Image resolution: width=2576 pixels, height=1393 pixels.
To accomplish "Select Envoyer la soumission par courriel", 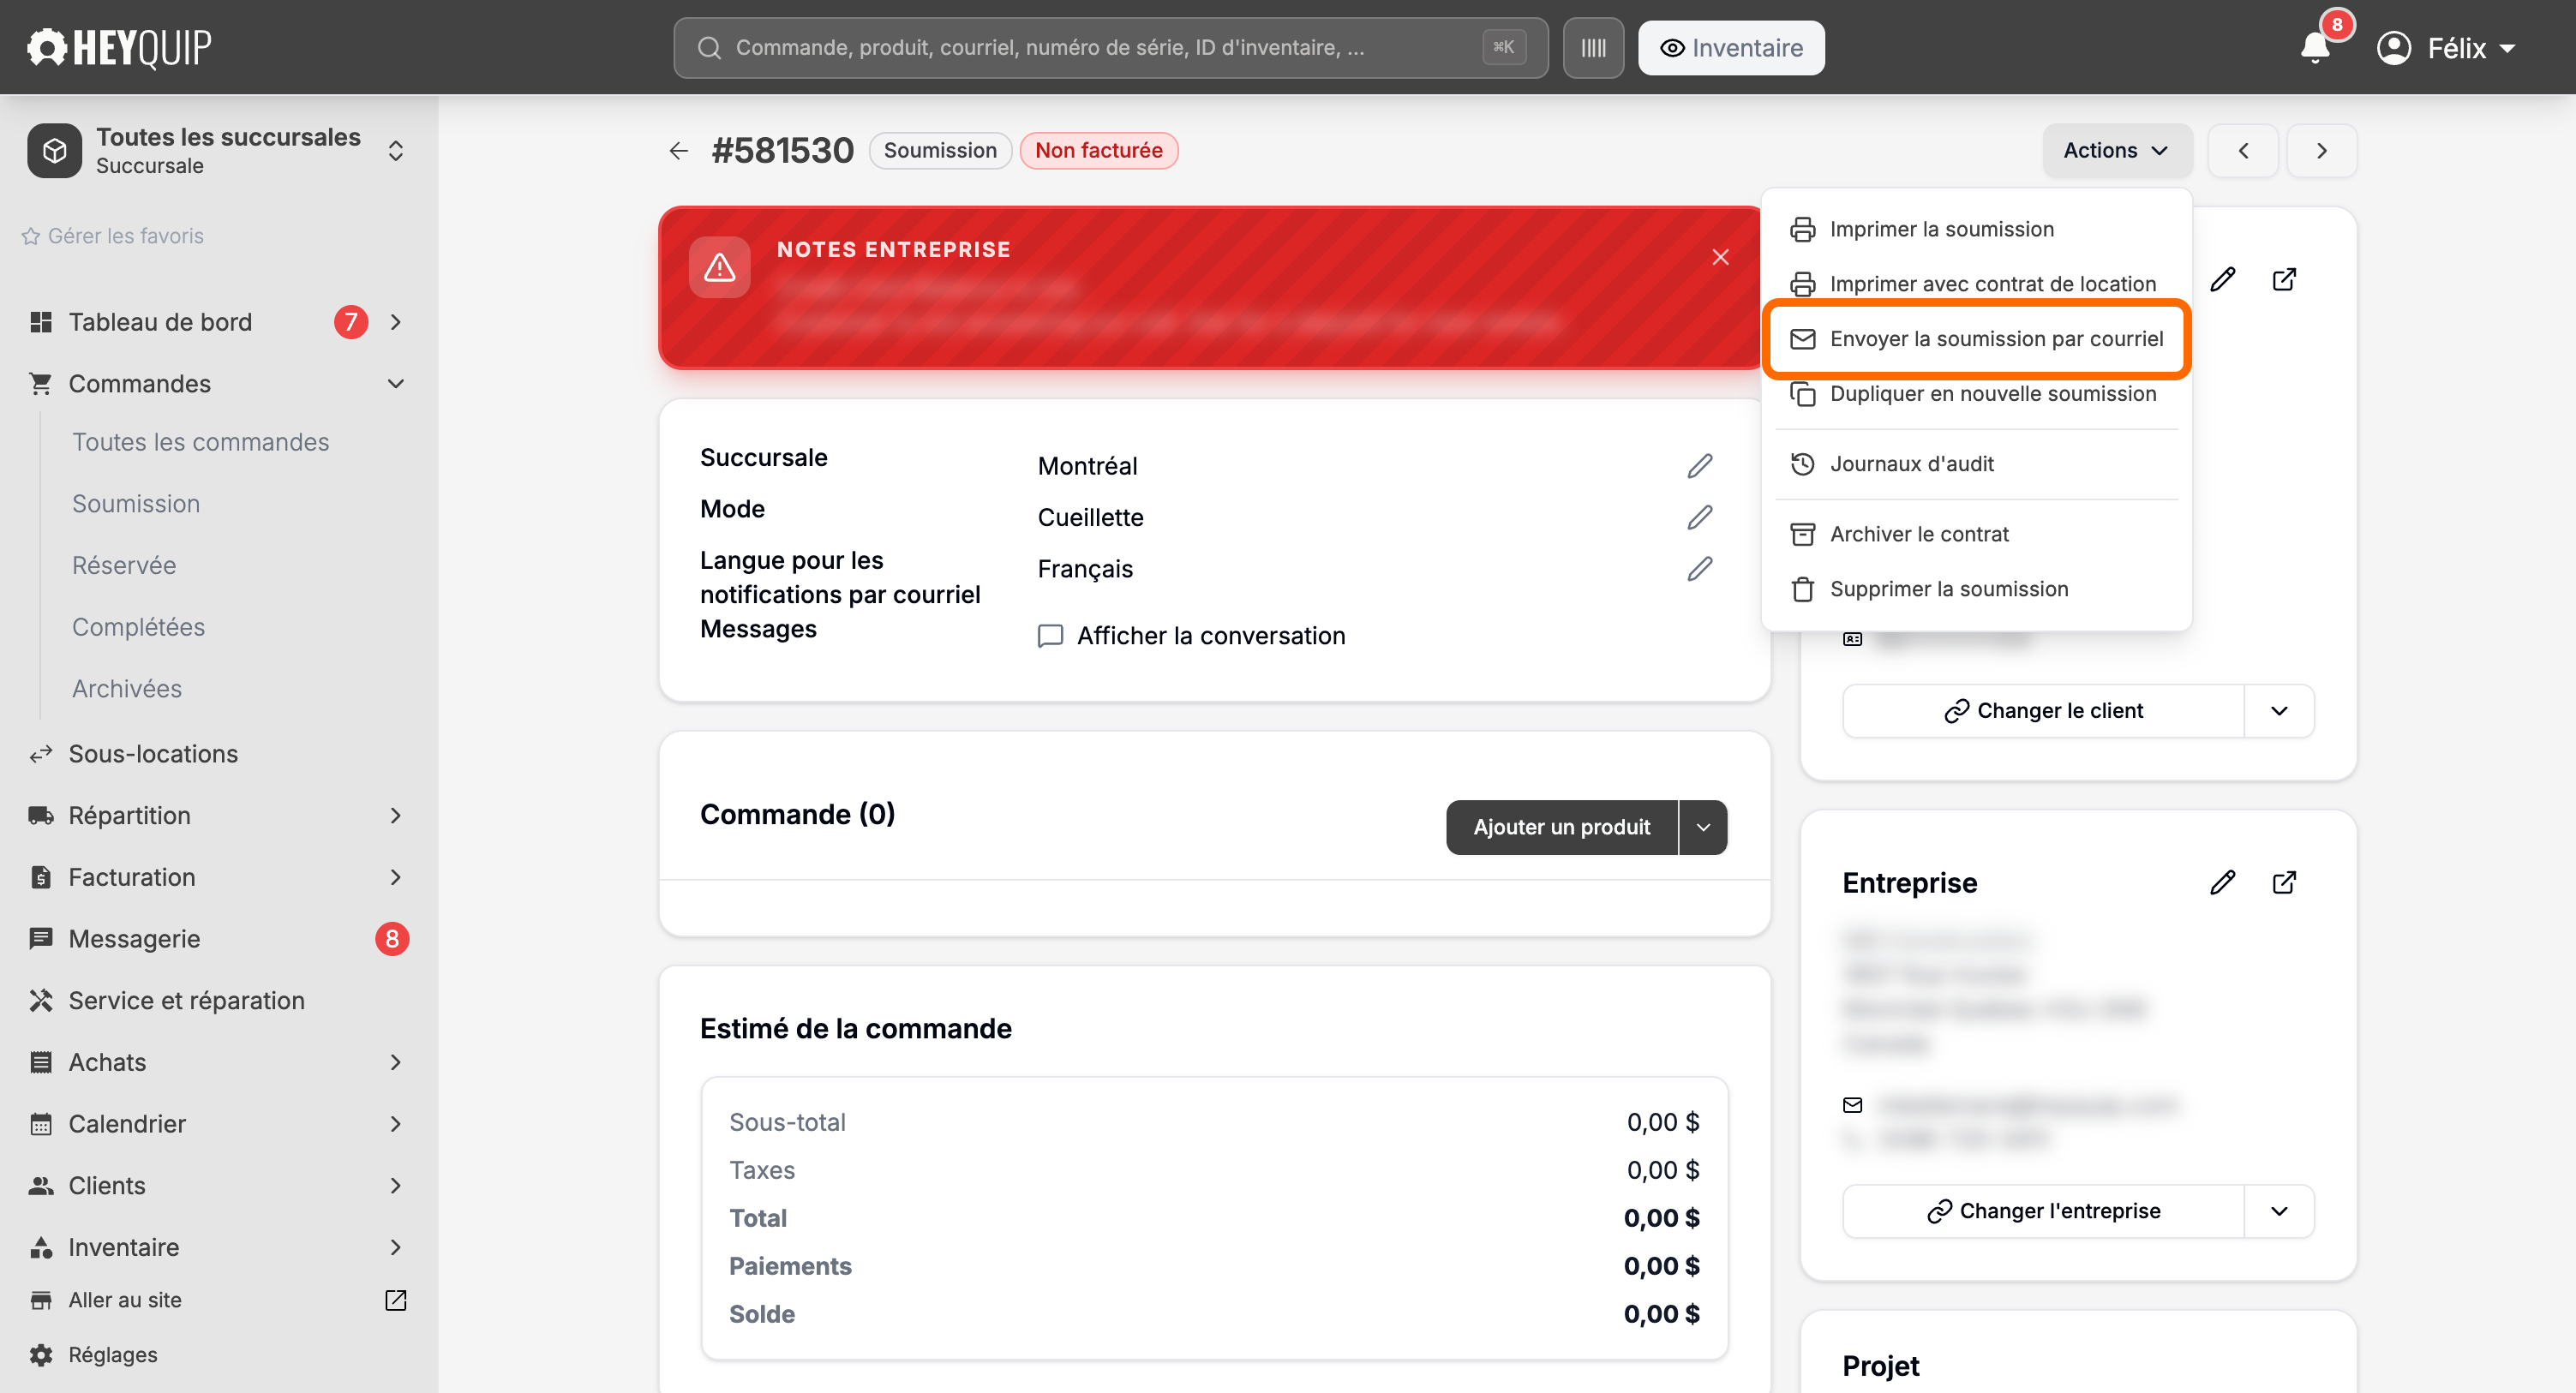I will click(x=1977, y=339).
